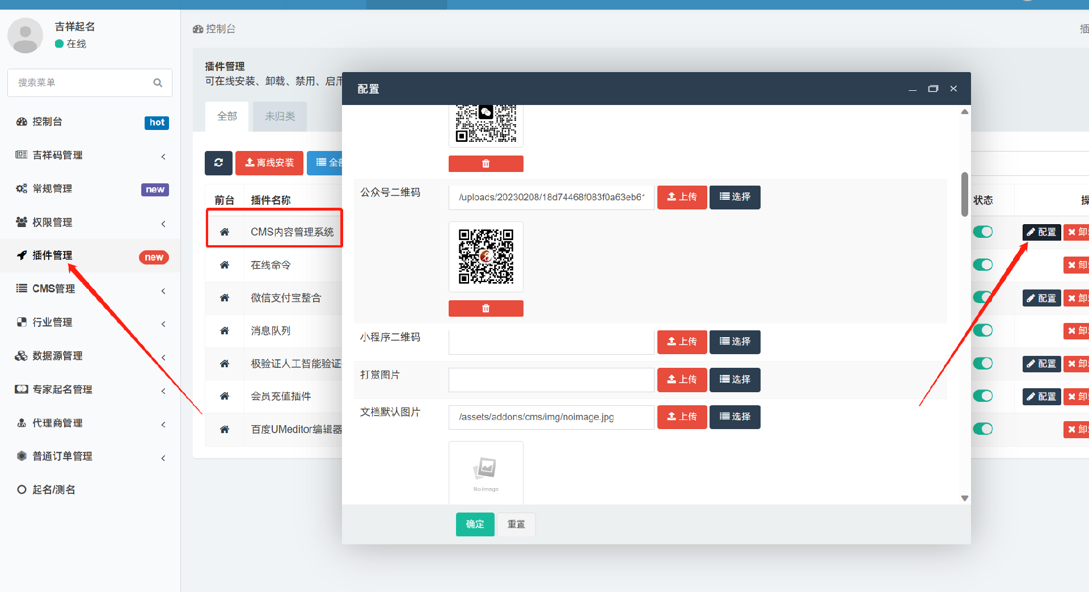This screenshot has height=592, width=1089.
Task: Click home icon in 百度UMeditor编辑器 row
Action: coord(225,429)
